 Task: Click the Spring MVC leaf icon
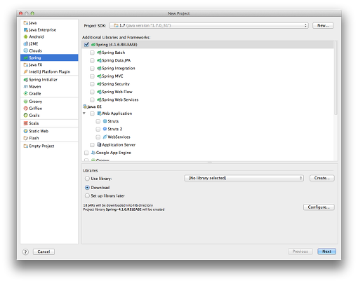tap(99, 76)
